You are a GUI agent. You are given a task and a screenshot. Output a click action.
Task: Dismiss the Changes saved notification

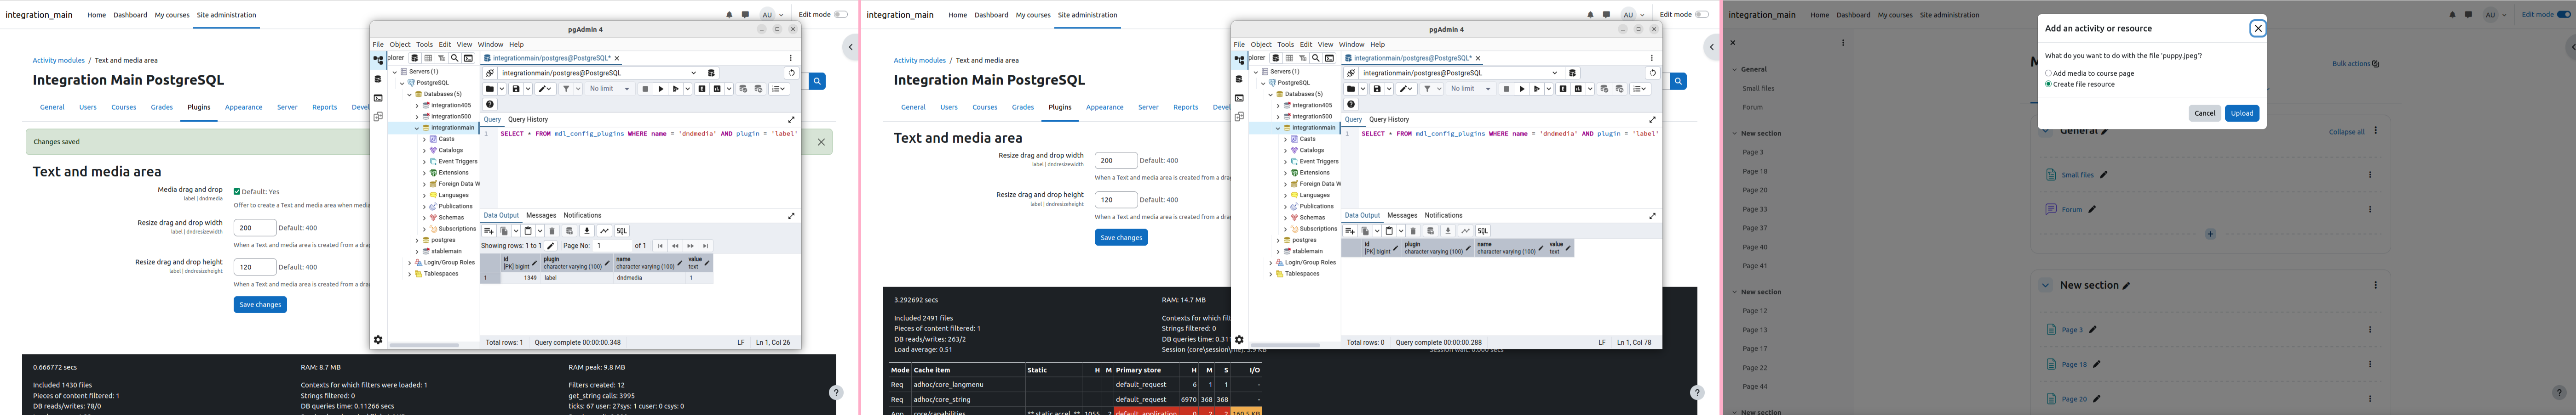coord(821,142)
